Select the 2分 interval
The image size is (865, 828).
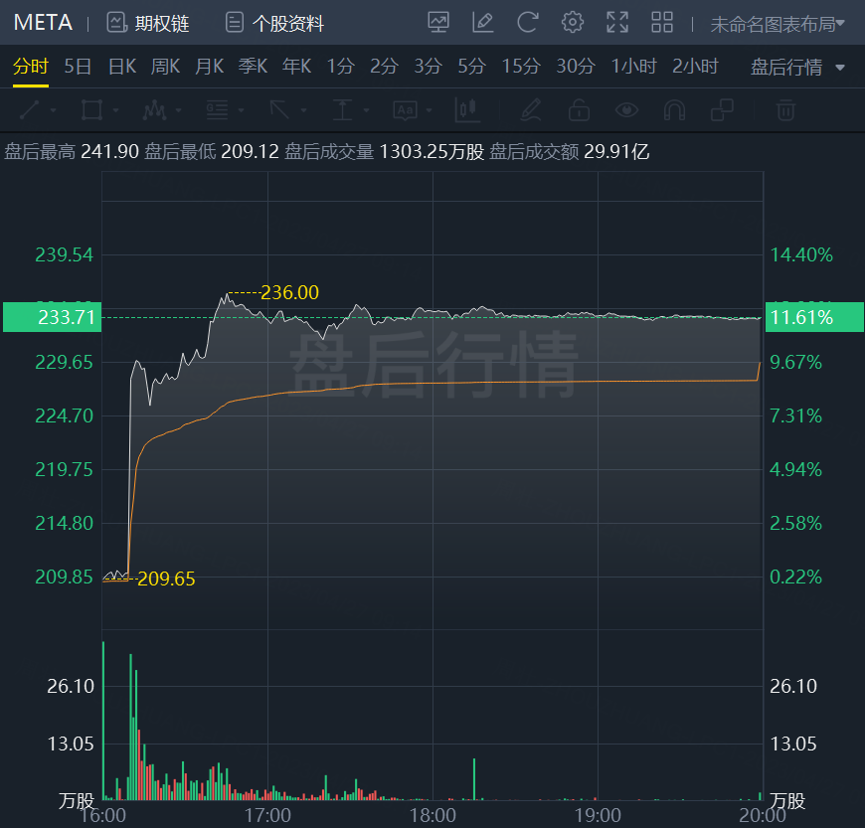[x=384, y=67]
